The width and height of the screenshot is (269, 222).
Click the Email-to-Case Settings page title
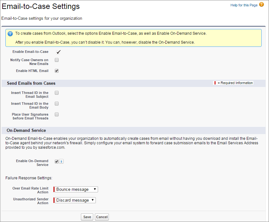click(x=40, y=6)
